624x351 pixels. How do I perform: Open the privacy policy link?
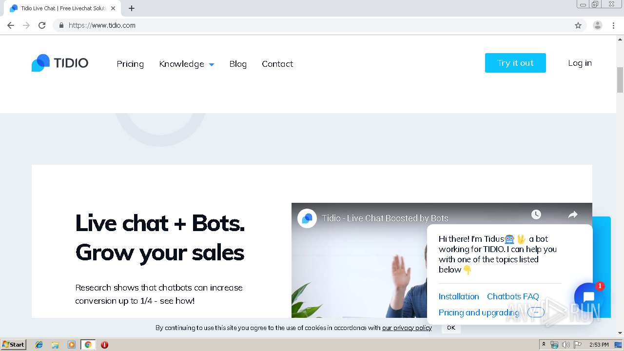click(x=407, y=328)
